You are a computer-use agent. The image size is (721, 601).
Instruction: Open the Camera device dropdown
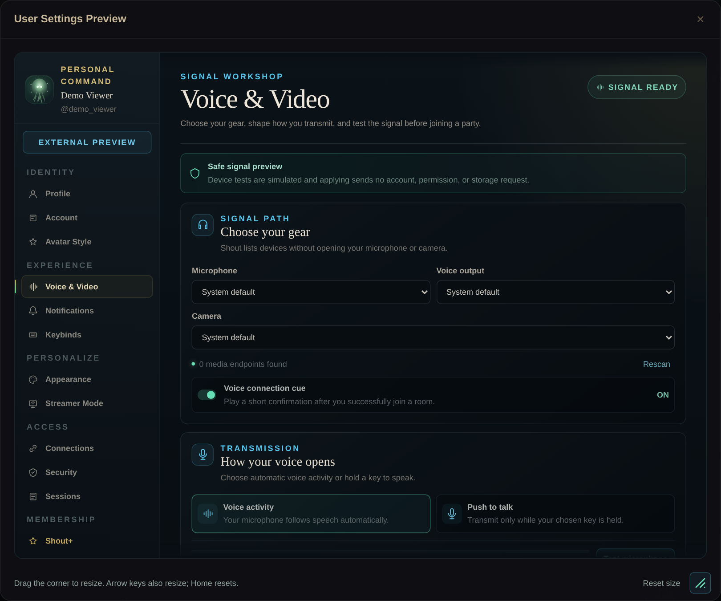[433, 337]
